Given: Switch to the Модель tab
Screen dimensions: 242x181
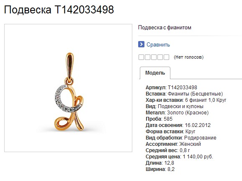Looking at the screenshot, I should click(x=155, y=73).
